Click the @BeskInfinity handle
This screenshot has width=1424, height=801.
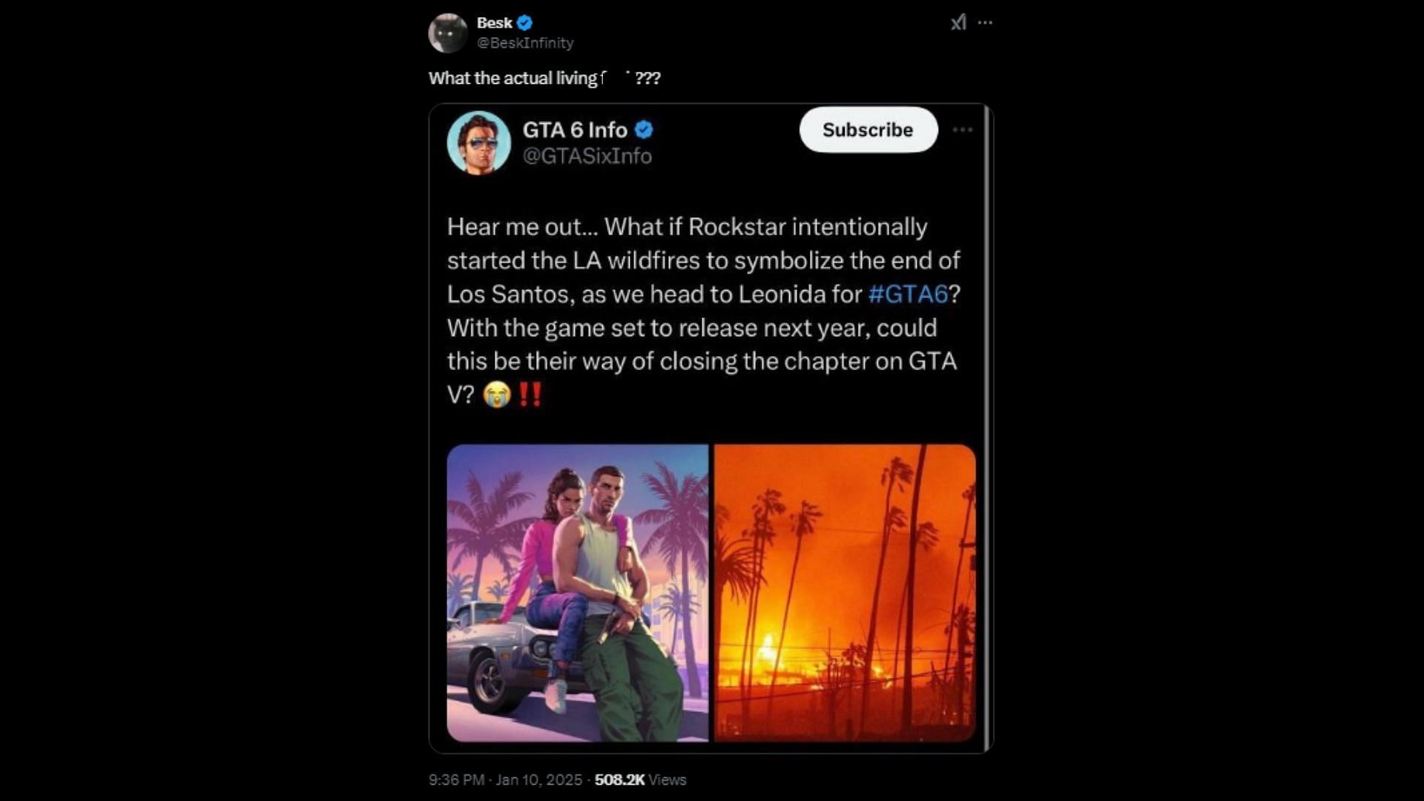pyautogui.click(x=525, y=43)
